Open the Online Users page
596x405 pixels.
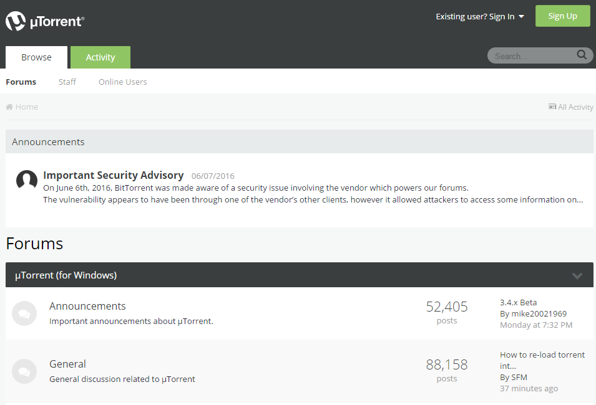click(123, 82)
